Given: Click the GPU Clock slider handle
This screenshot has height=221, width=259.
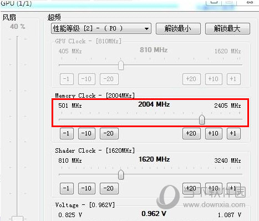Looking at the screenshot, I should [x=121, y=65].
